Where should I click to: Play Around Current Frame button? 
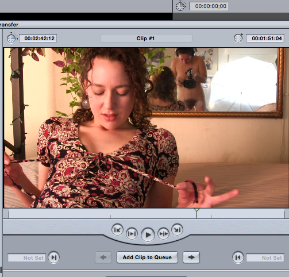[x=163, y=233]
